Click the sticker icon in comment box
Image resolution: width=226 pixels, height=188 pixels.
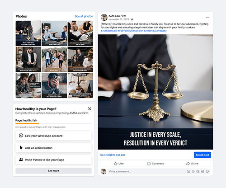tap(207, 171)
